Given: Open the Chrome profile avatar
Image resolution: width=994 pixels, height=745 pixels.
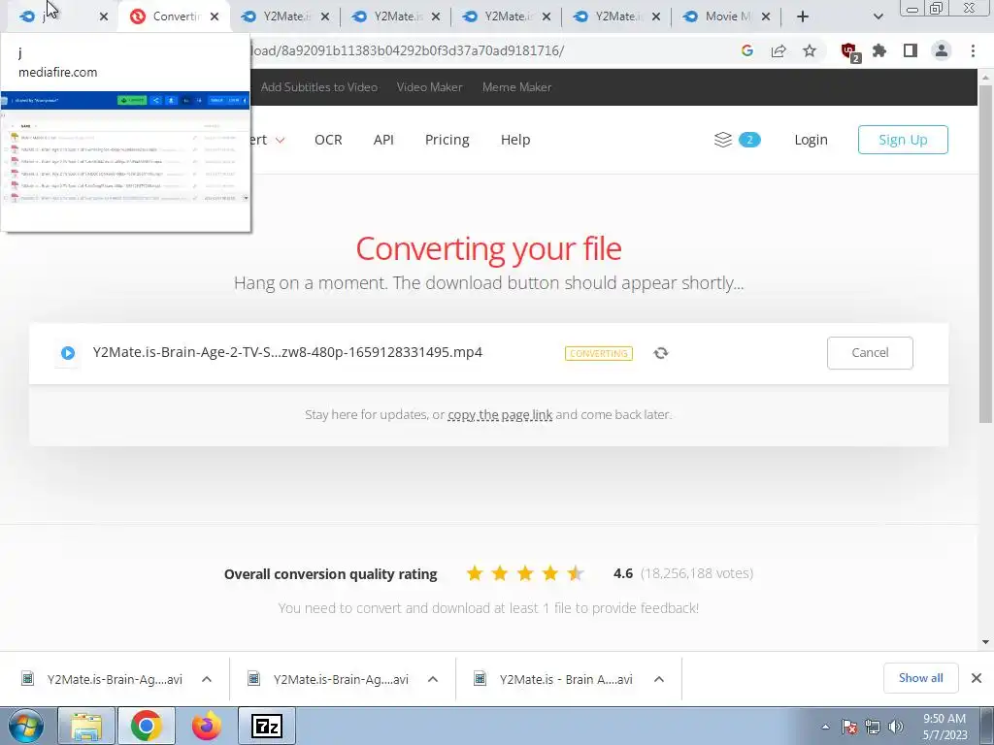Looking at the screenshot, I should pos(942,50).
